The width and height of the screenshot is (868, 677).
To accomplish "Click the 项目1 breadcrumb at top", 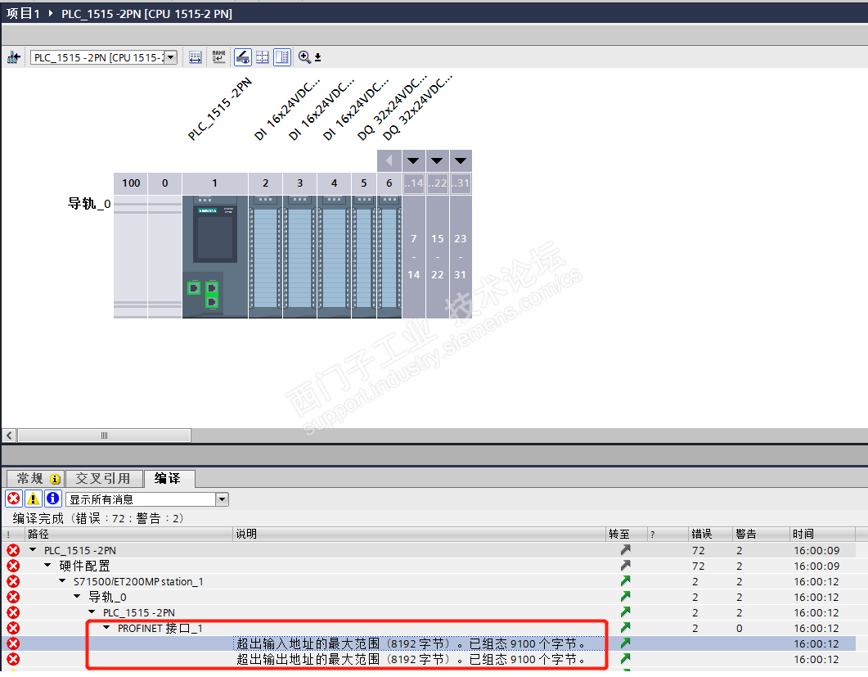I will click(23, 13).
